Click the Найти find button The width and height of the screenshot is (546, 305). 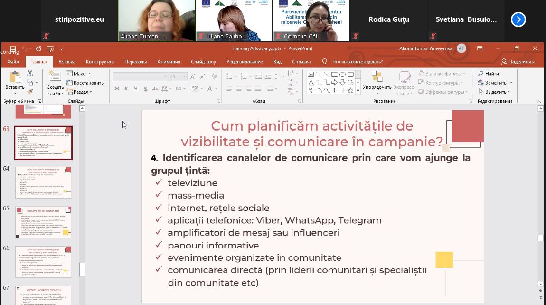point(489,74)
